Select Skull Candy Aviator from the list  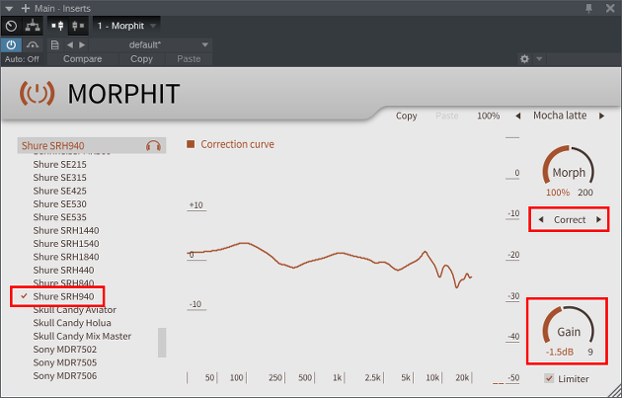[75, 310]
